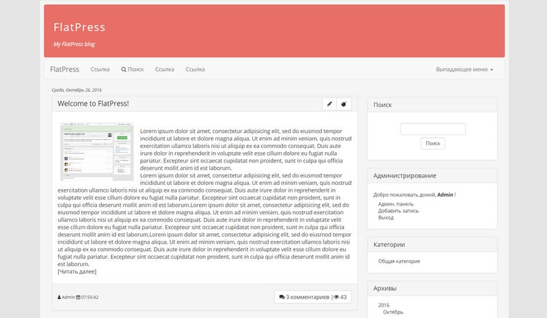Click the Добавить запись link
Screen dimensions: 547x318
(399, 211)
